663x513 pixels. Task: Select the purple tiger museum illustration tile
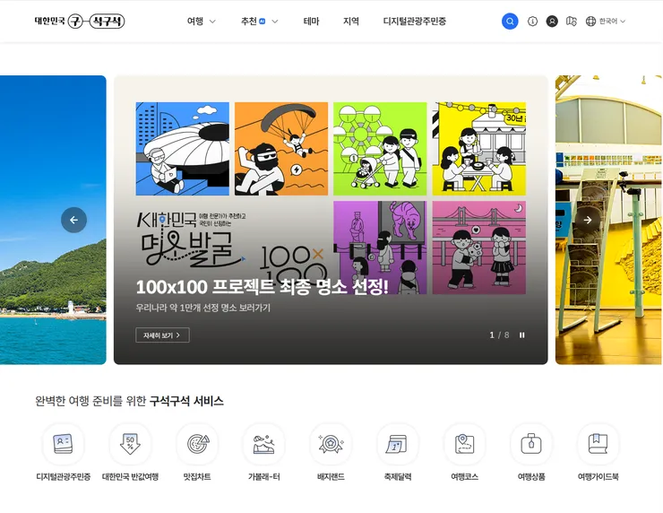(x=380, y=248)
